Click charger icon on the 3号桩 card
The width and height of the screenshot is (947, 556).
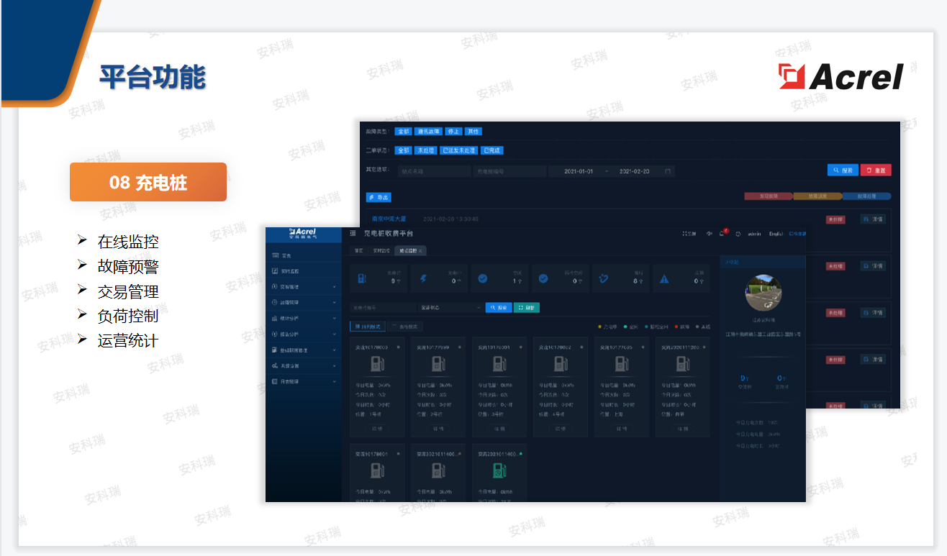(499, 365)
